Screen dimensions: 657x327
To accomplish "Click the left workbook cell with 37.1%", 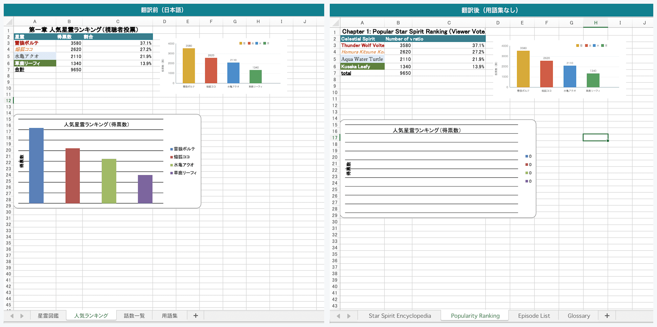I will tap(118, 43).
